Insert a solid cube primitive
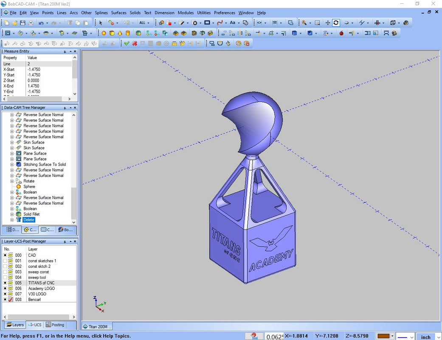The width and height of the screenshot is (442, 340). coord(112,33)
